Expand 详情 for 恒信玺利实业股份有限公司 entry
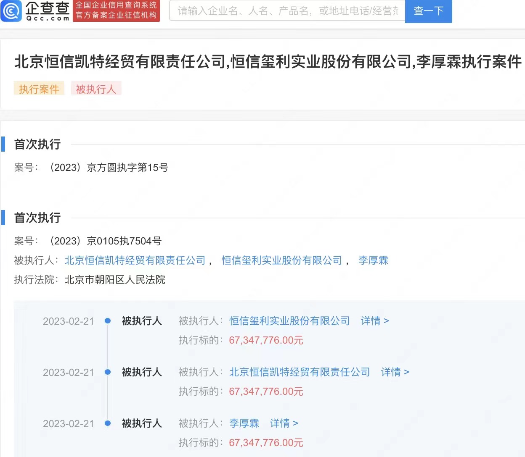 [374, 321]
